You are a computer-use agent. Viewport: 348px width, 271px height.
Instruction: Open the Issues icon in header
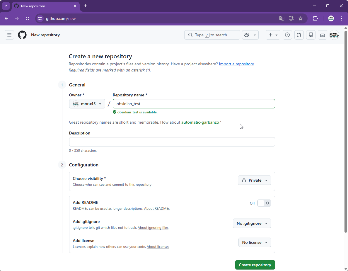[x=287, y=35]
